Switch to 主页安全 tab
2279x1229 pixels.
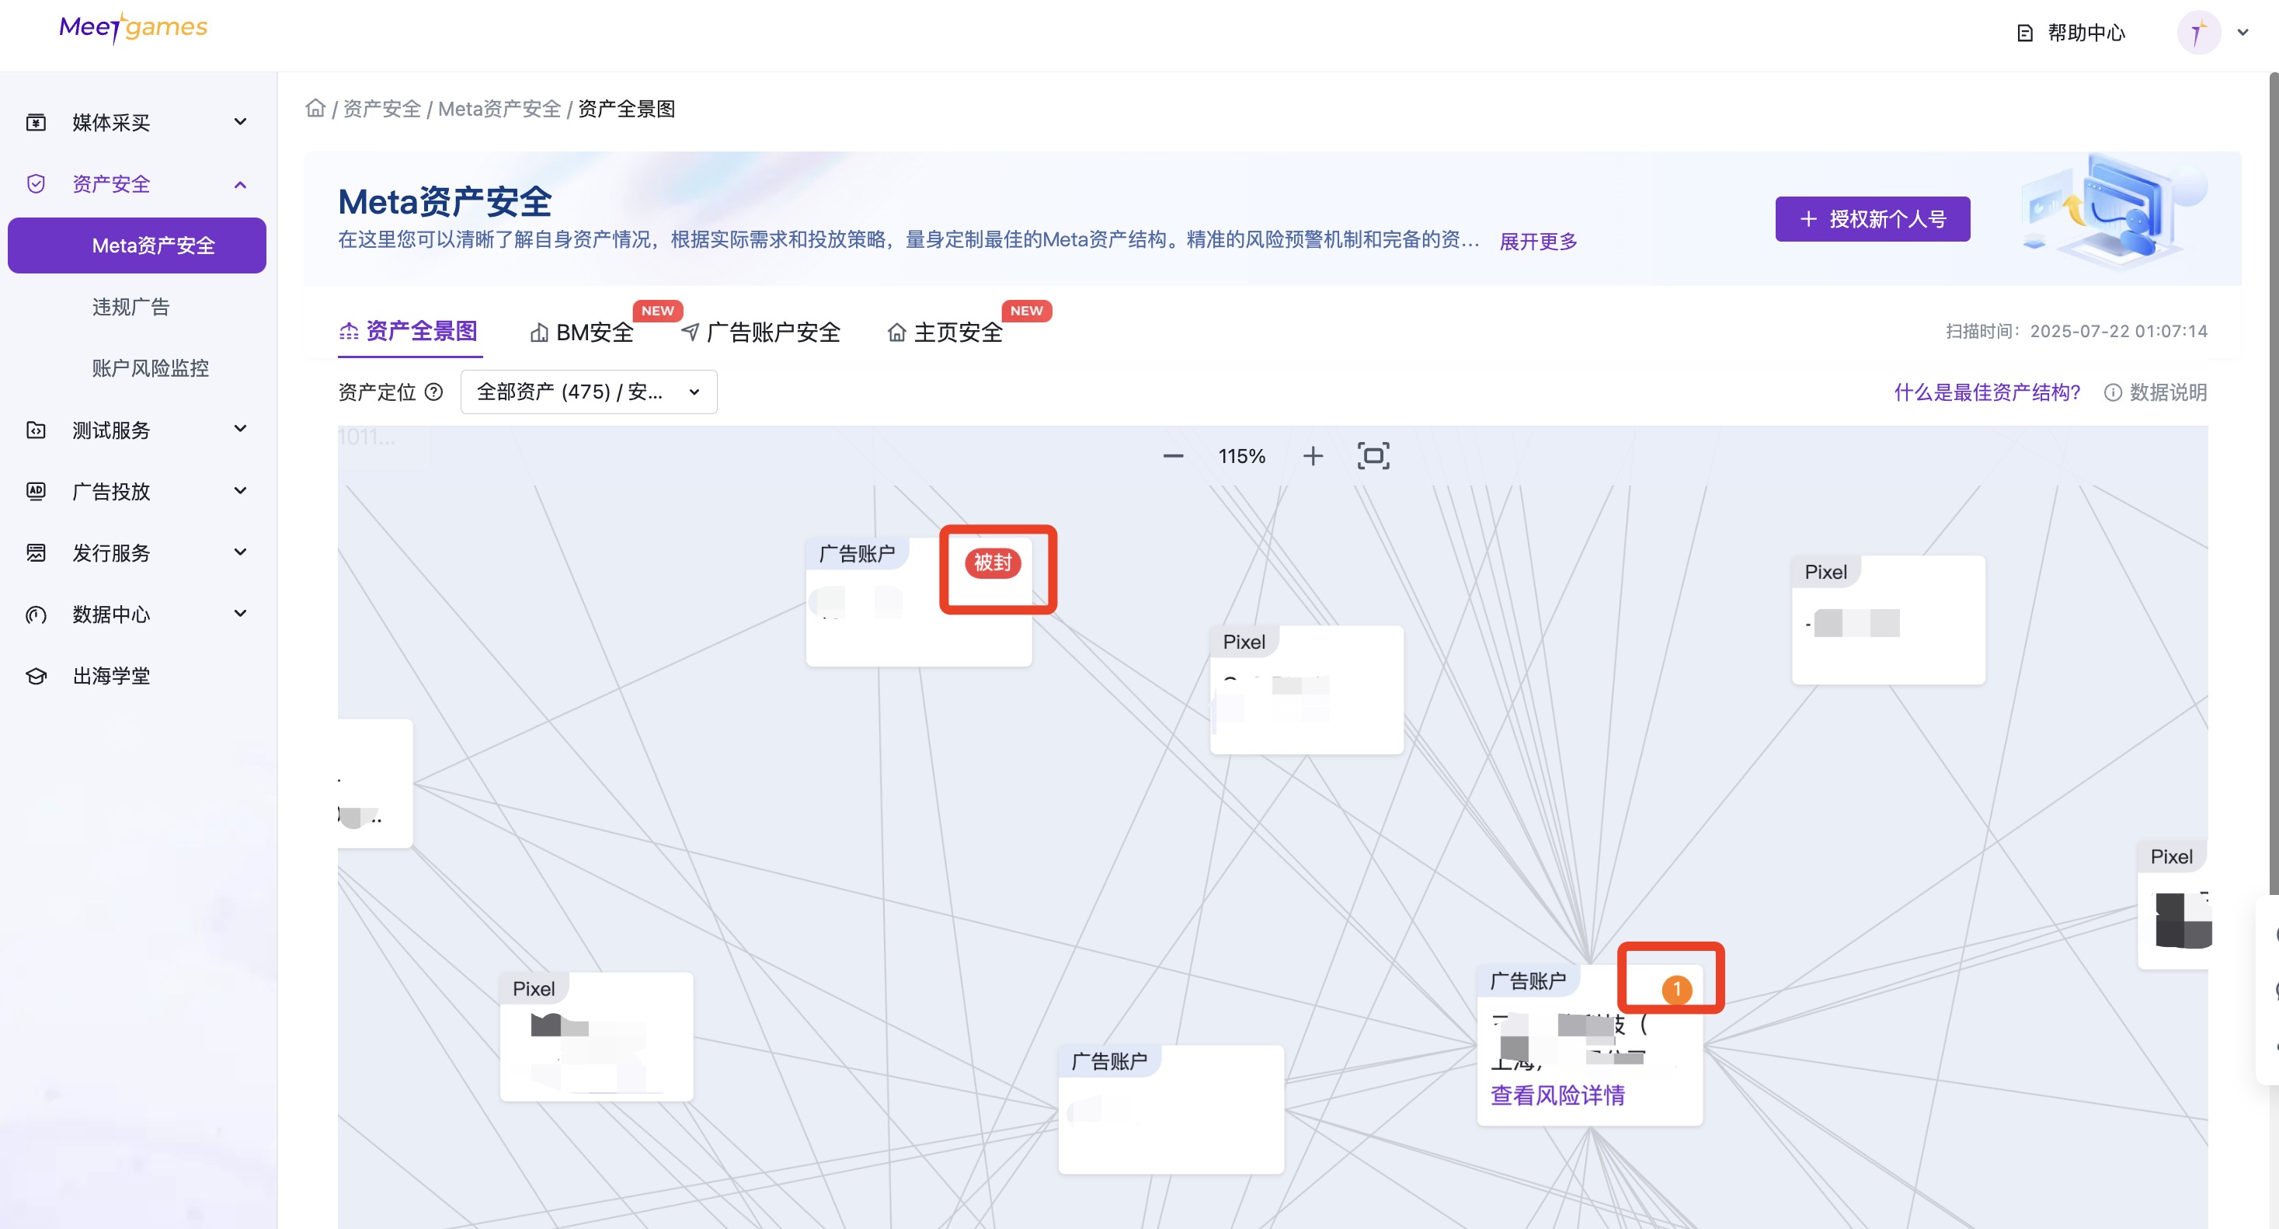coord(945,332)
